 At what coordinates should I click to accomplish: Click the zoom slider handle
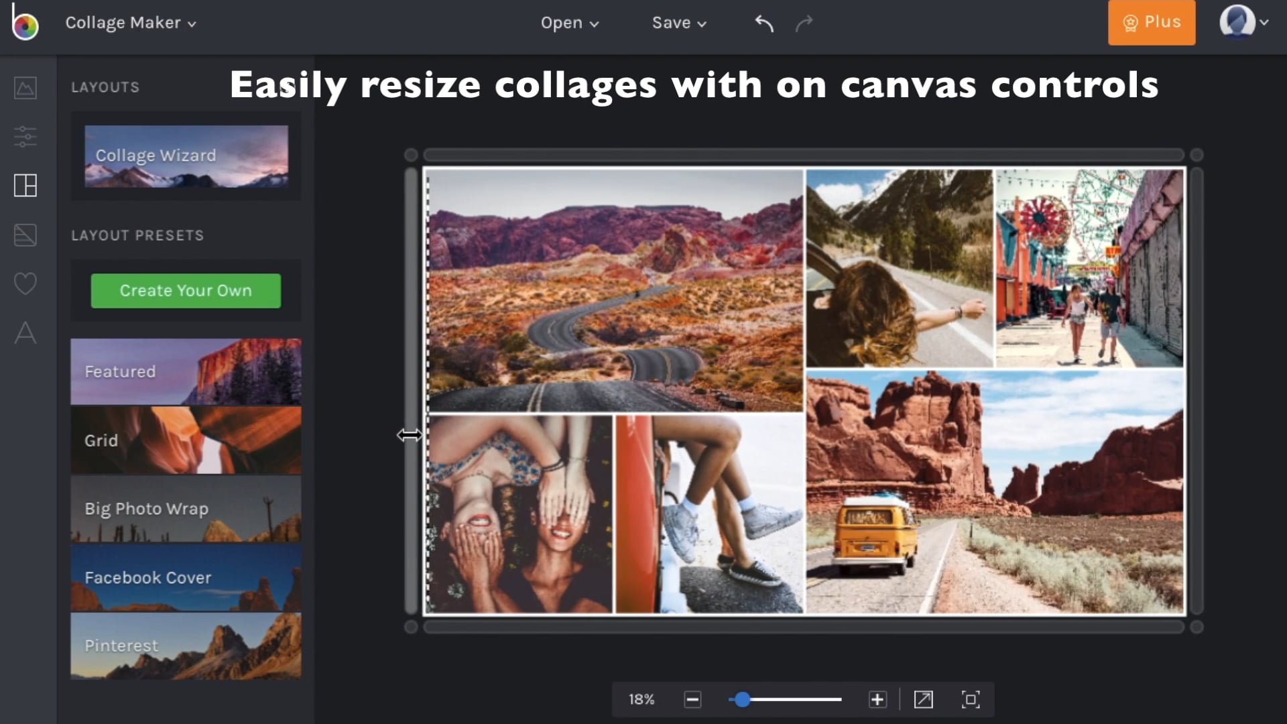742,700
